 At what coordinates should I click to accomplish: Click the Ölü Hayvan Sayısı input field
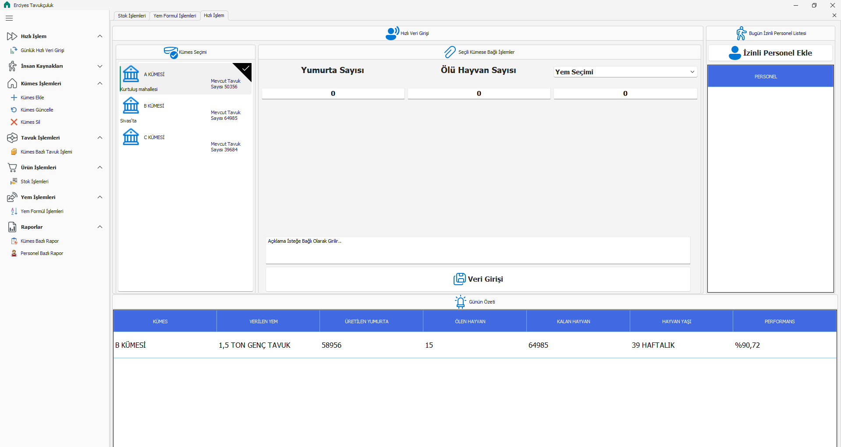tap(479, 94)
